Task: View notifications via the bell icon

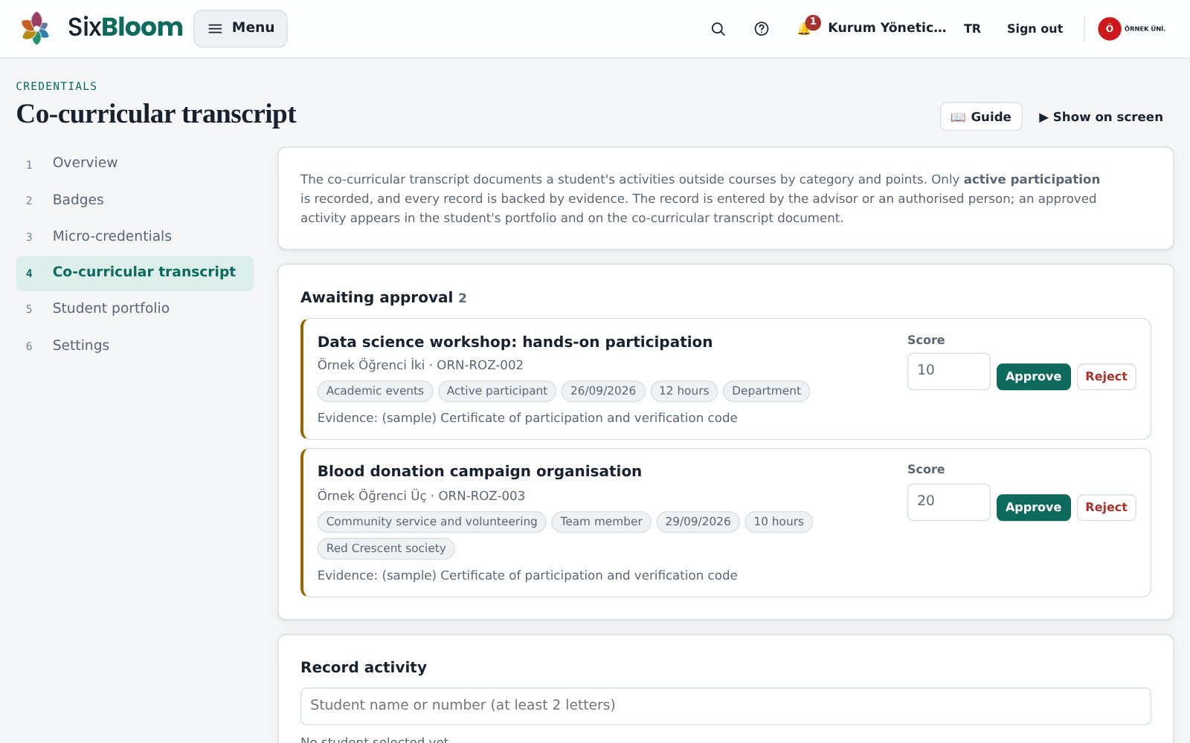Action: click(x=805, y=27)
